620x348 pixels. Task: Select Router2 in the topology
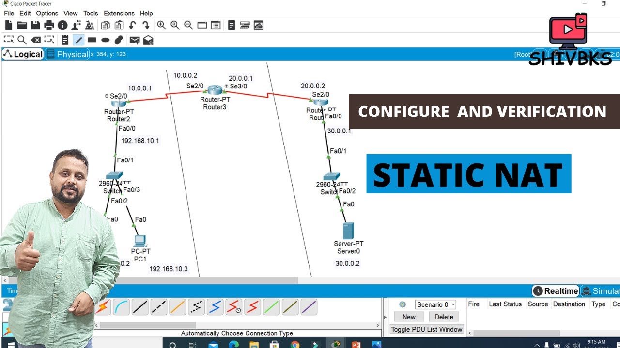(x=118, y=103)
